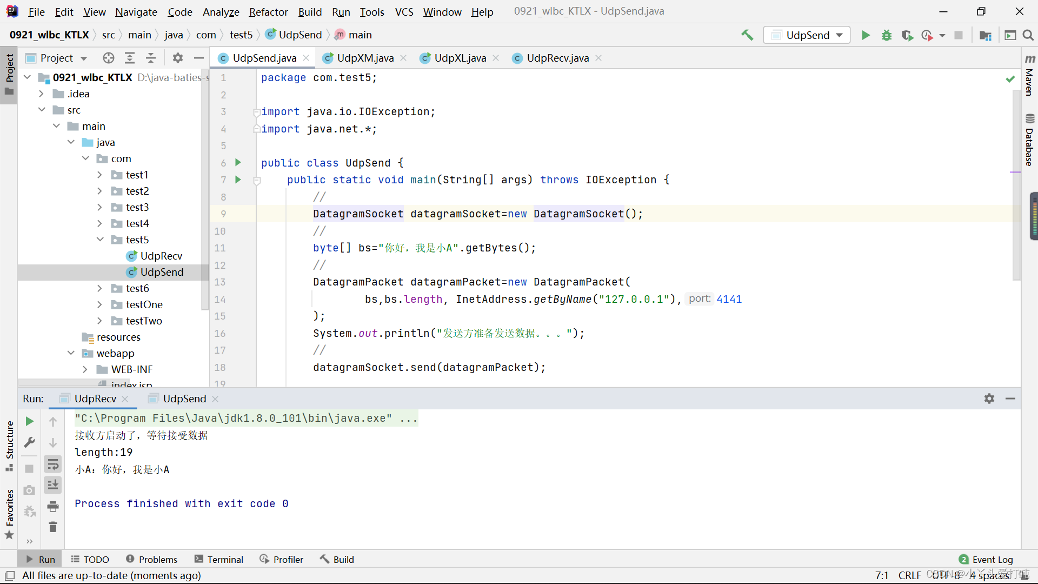Click the print icon in Run panel
The height and width of the screenshot is (584, 1038).
click(53, 507)
